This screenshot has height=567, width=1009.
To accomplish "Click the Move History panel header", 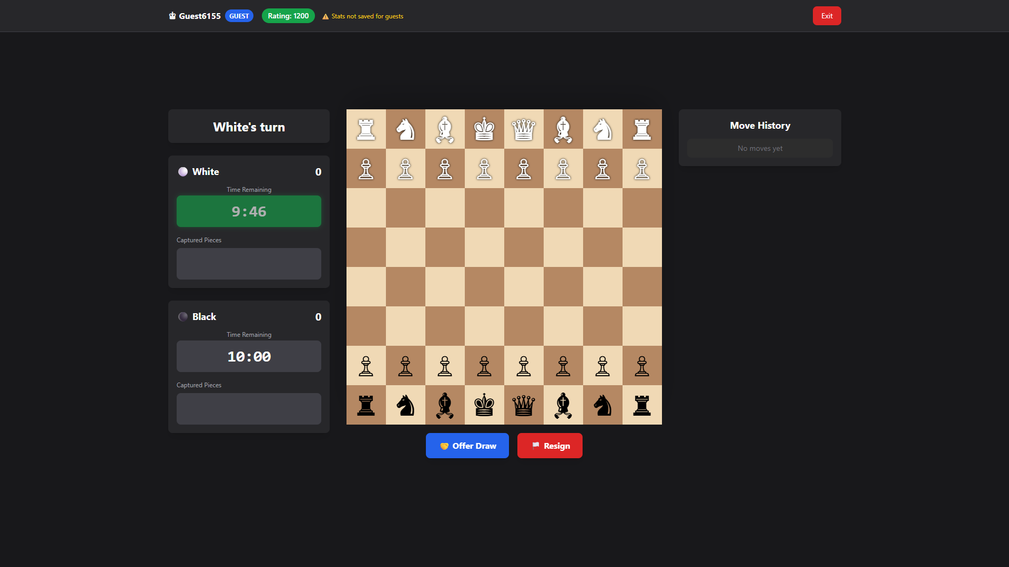I will click(759, 125).
